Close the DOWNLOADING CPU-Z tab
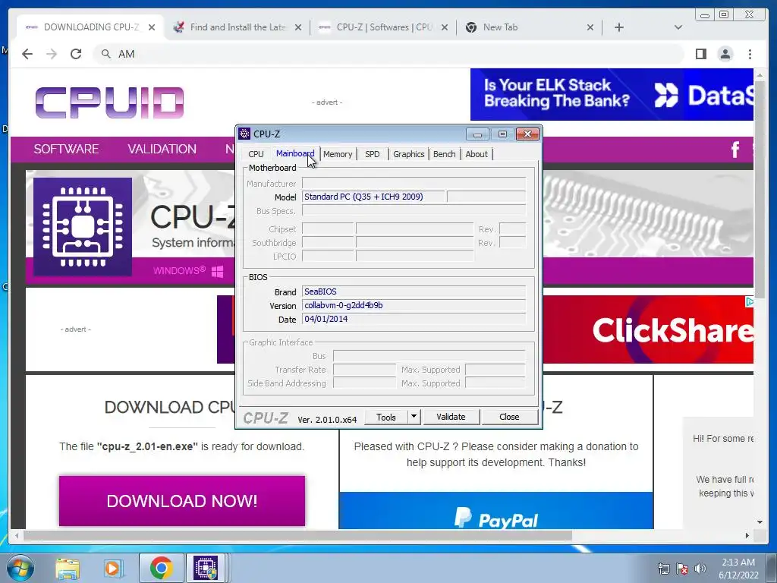 pos(152,27)
